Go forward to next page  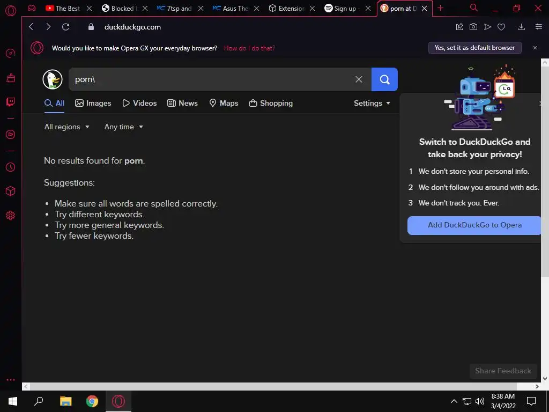click(48, 27)
